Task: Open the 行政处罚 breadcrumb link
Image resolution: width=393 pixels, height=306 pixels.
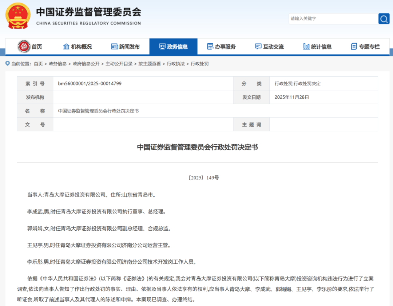Action: point(199,63)
